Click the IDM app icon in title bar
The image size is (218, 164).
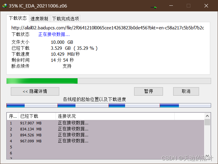(5, 6)
